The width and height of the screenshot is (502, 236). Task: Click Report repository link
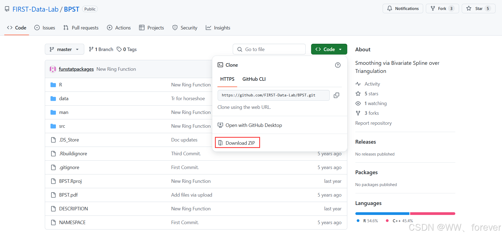pyautogui.click(x=373, y=123)
